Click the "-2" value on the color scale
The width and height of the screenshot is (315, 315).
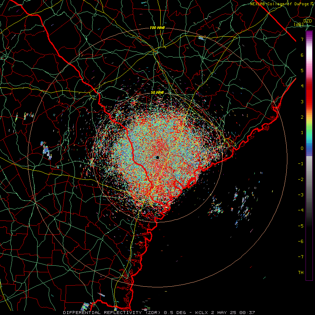click(x=301, y=180)
